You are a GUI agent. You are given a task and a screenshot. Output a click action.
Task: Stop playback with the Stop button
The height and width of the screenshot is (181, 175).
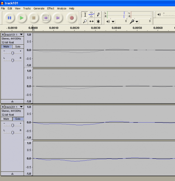pos(33,18)
